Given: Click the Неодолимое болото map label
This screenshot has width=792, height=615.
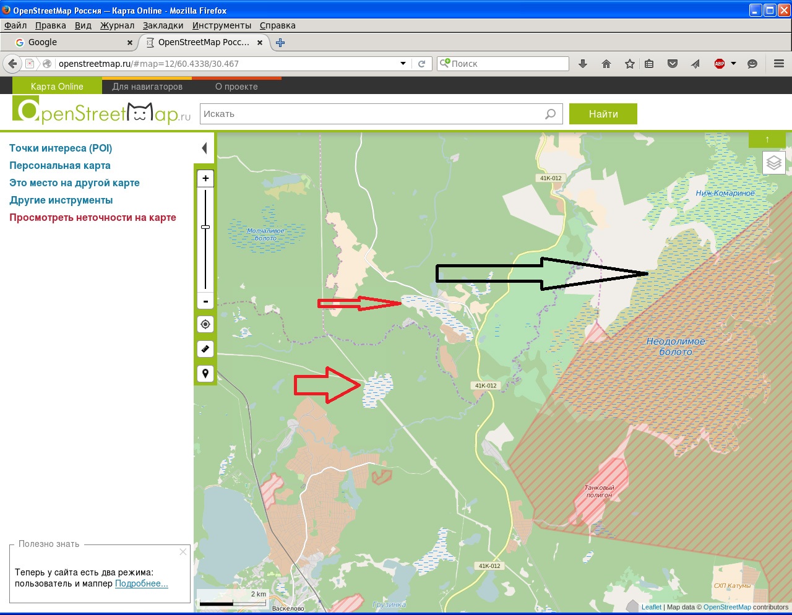Looking at the screenshot, I should 676,346.
